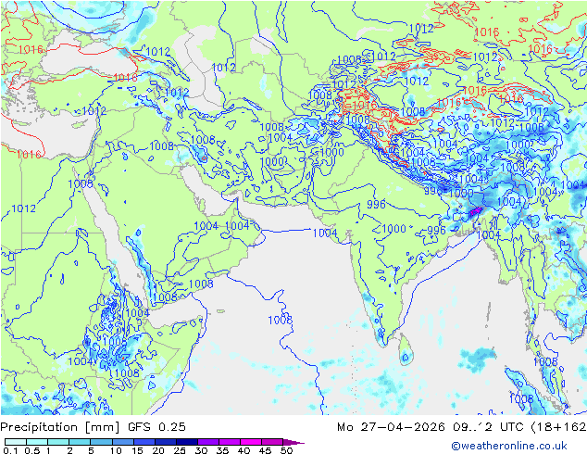The width and height of the screenshot is (587, 454).
Task: Select the 20–25 mm legend color swatch
Action: click(166, 442)
